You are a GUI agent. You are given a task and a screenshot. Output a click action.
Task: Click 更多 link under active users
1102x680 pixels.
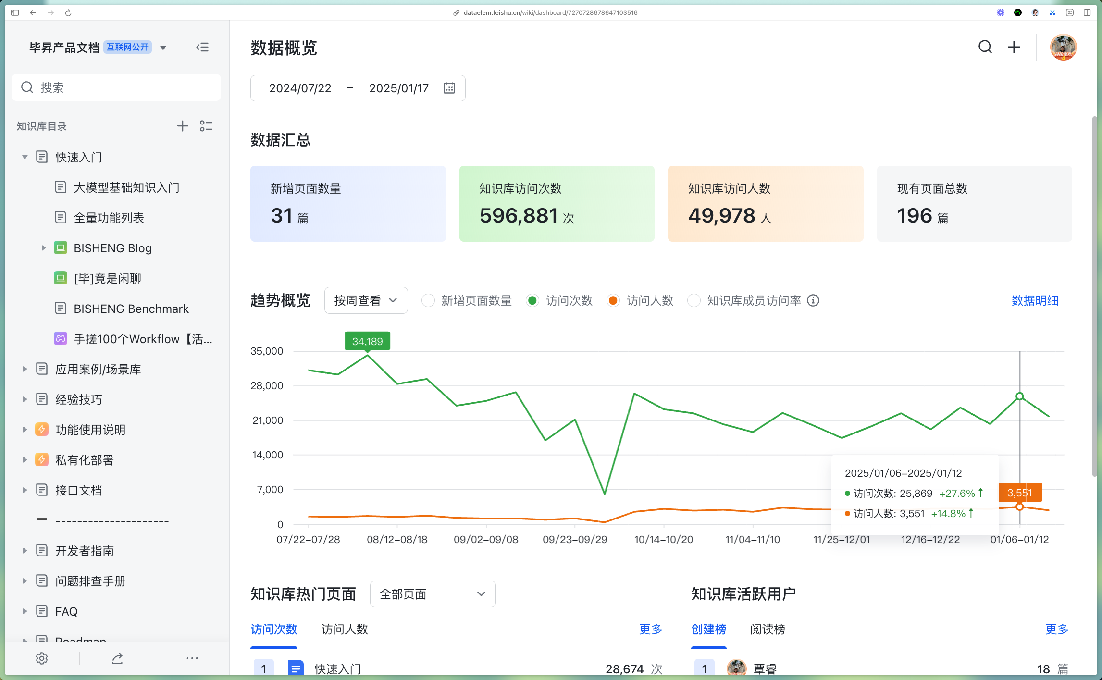pyautogui.click(x=1056, y=629)
